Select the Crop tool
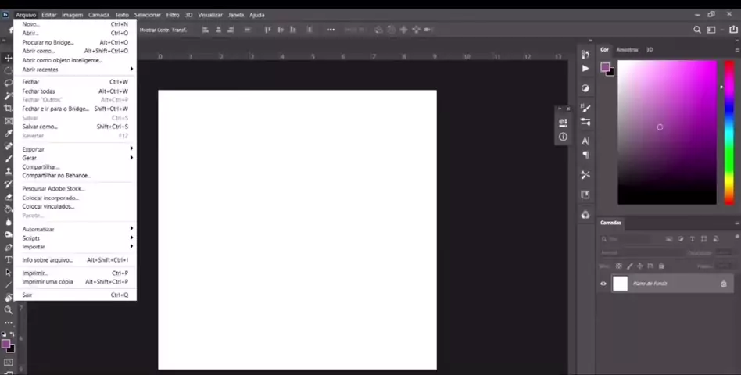This screenshot has width=741, height=375. pos(8,108)
